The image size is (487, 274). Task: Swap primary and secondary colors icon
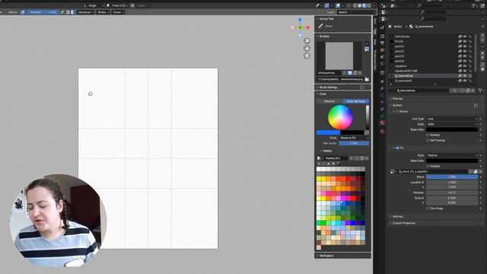point(367,132)
